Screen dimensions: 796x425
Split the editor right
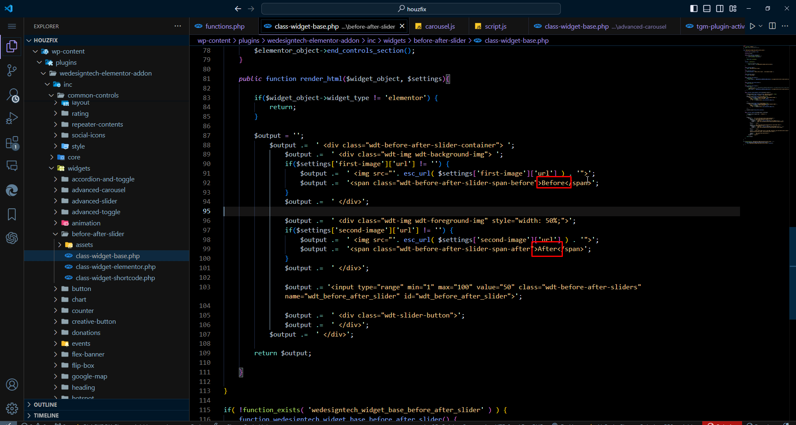[x=772, y=26]
